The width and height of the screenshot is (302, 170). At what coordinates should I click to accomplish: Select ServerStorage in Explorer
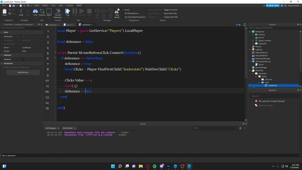[261, 68]
